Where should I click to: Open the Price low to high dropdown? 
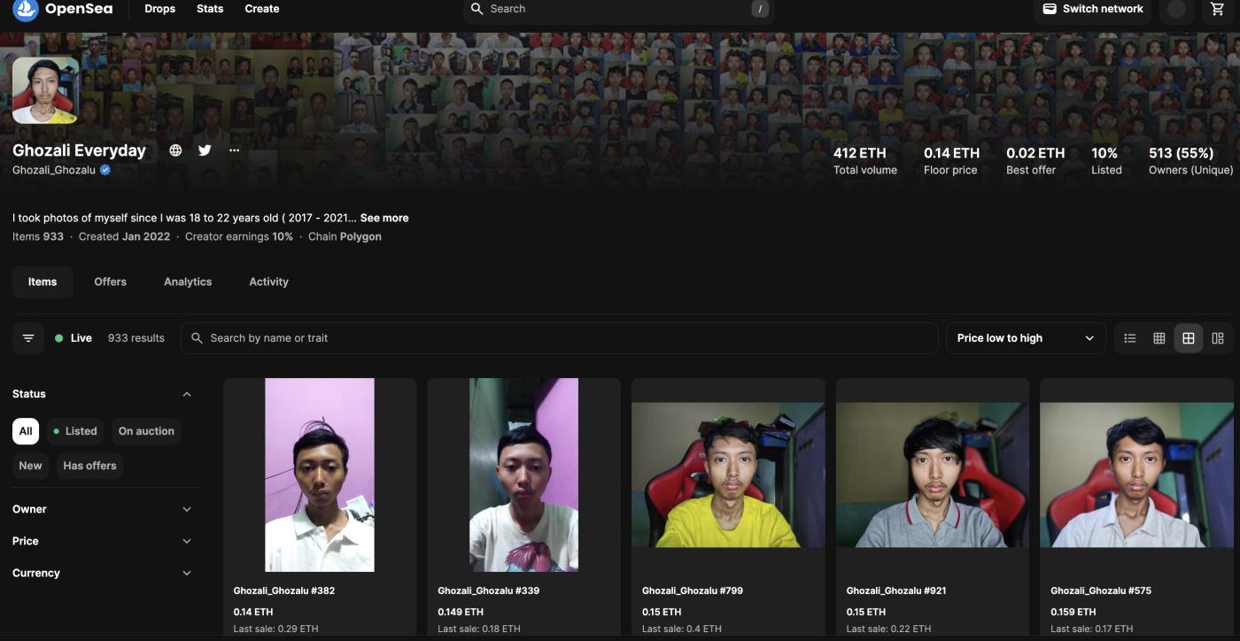[1025, 338]
